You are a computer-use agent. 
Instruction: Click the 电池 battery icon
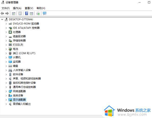(x=10, y=49)
